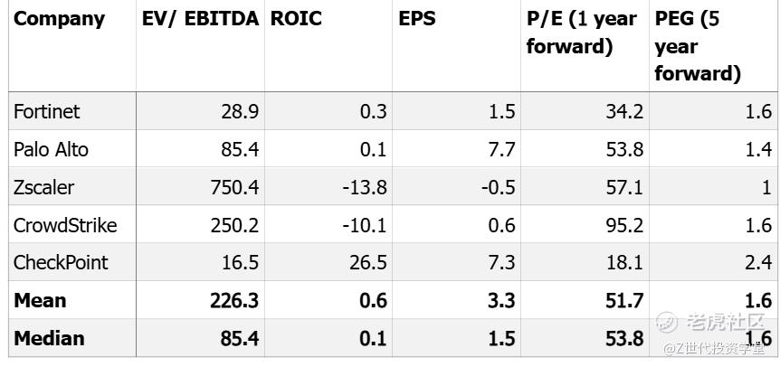Click CheckPoint's ROIC value 26.5
The image size is (780, 367).
[x=369, y=263]
